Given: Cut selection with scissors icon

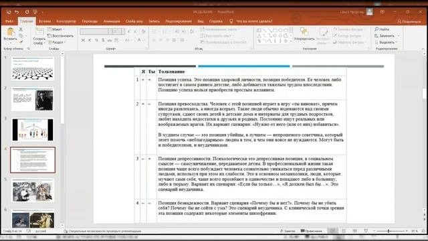Looking at the screenshot, I should 21,29.
